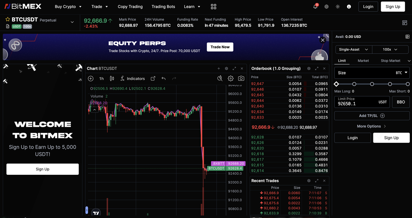Open the page layout icon in the ticker bar
The width and height of the screenshot is (412, 218).
405,23
